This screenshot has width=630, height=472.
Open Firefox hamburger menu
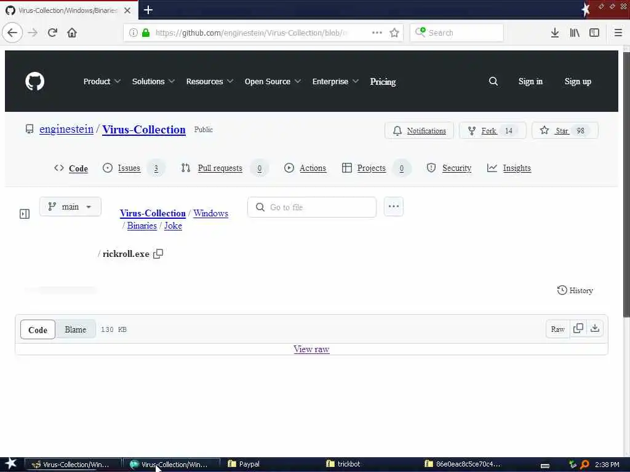(618, 33)
